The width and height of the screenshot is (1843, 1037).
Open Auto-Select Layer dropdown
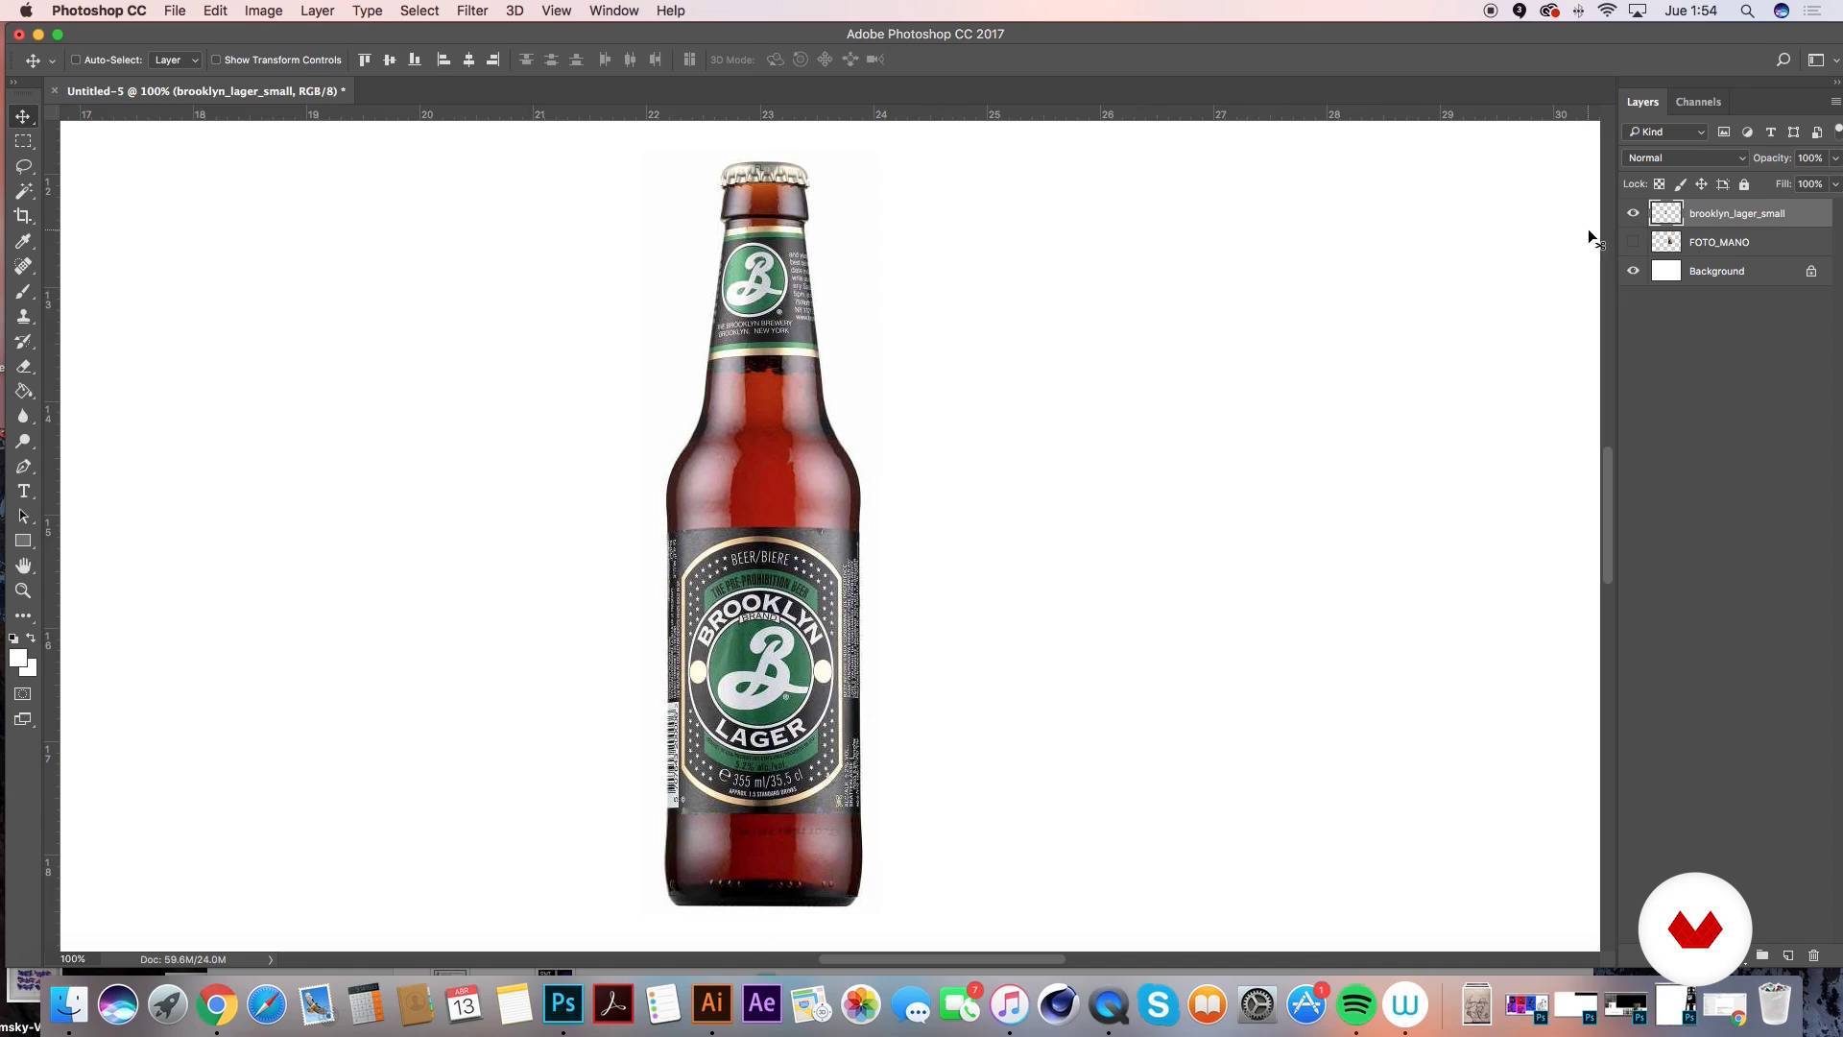pos(176,60)
